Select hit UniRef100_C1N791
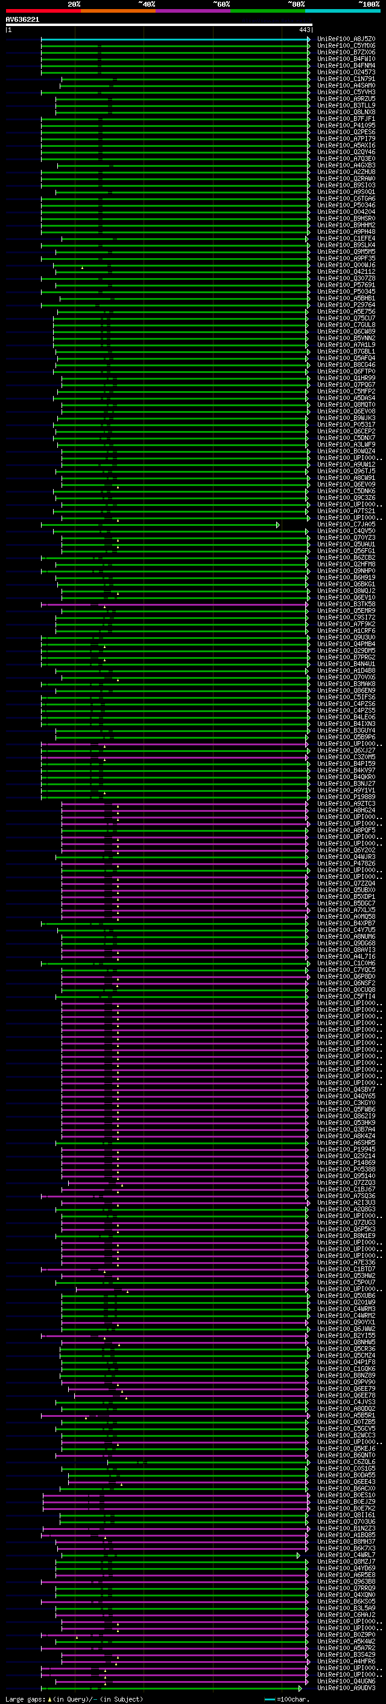The image size is (386, 1704). click(x=346, y=79)
